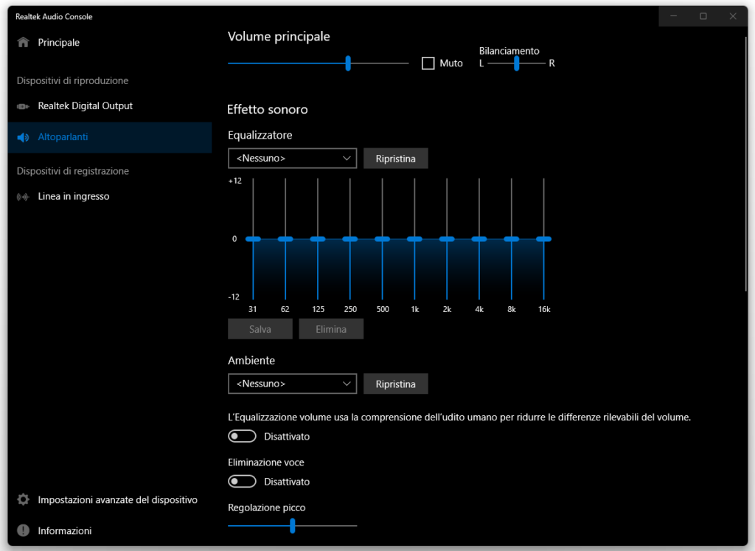
Task: Click the vertical scrollbar on the right
Action: (x=746, y=164)
